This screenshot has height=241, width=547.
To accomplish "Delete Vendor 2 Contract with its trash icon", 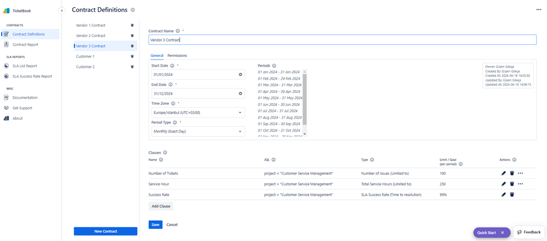I will pyautogui.click(x=132, y=36).
